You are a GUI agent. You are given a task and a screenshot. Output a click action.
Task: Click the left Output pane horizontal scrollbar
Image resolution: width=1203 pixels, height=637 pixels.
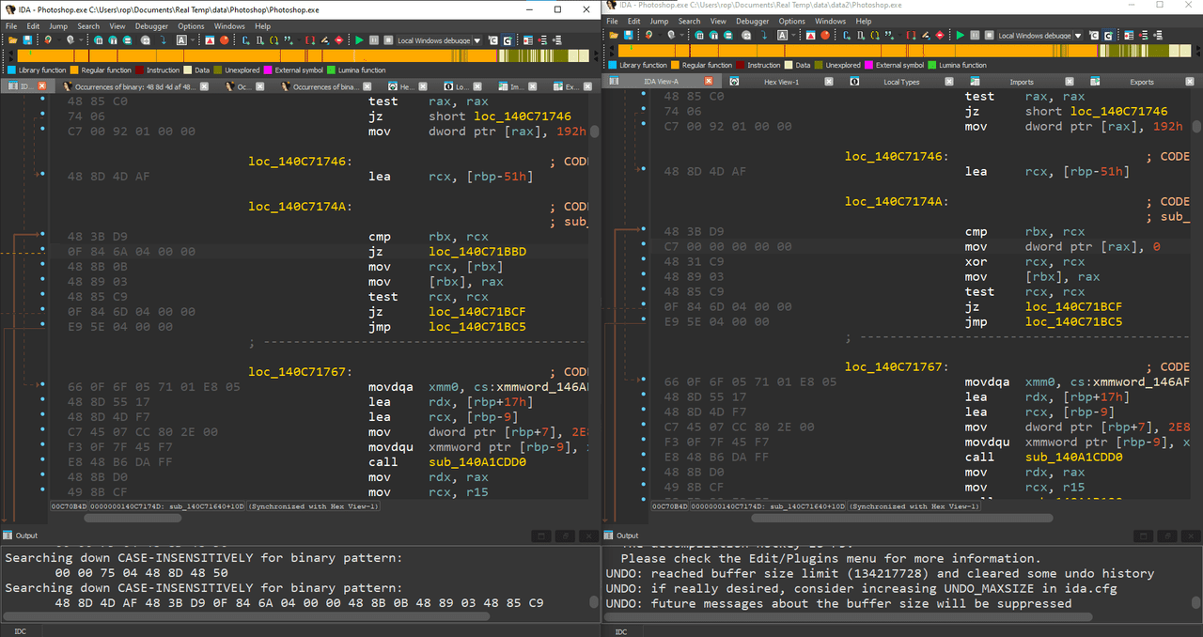tap(244, 617)
